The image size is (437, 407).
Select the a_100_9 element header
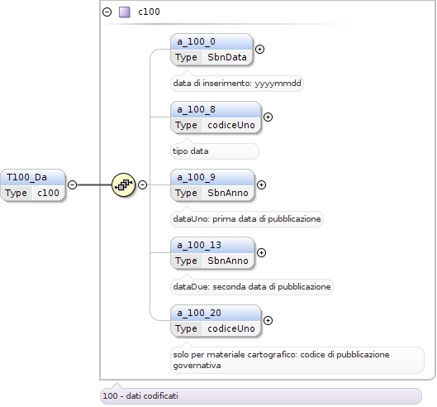click(x=212, y=177)
